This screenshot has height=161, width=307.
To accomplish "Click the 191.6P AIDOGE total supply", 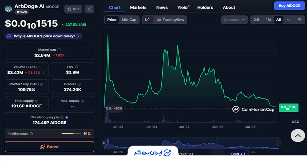I will [x=26, y=106].
